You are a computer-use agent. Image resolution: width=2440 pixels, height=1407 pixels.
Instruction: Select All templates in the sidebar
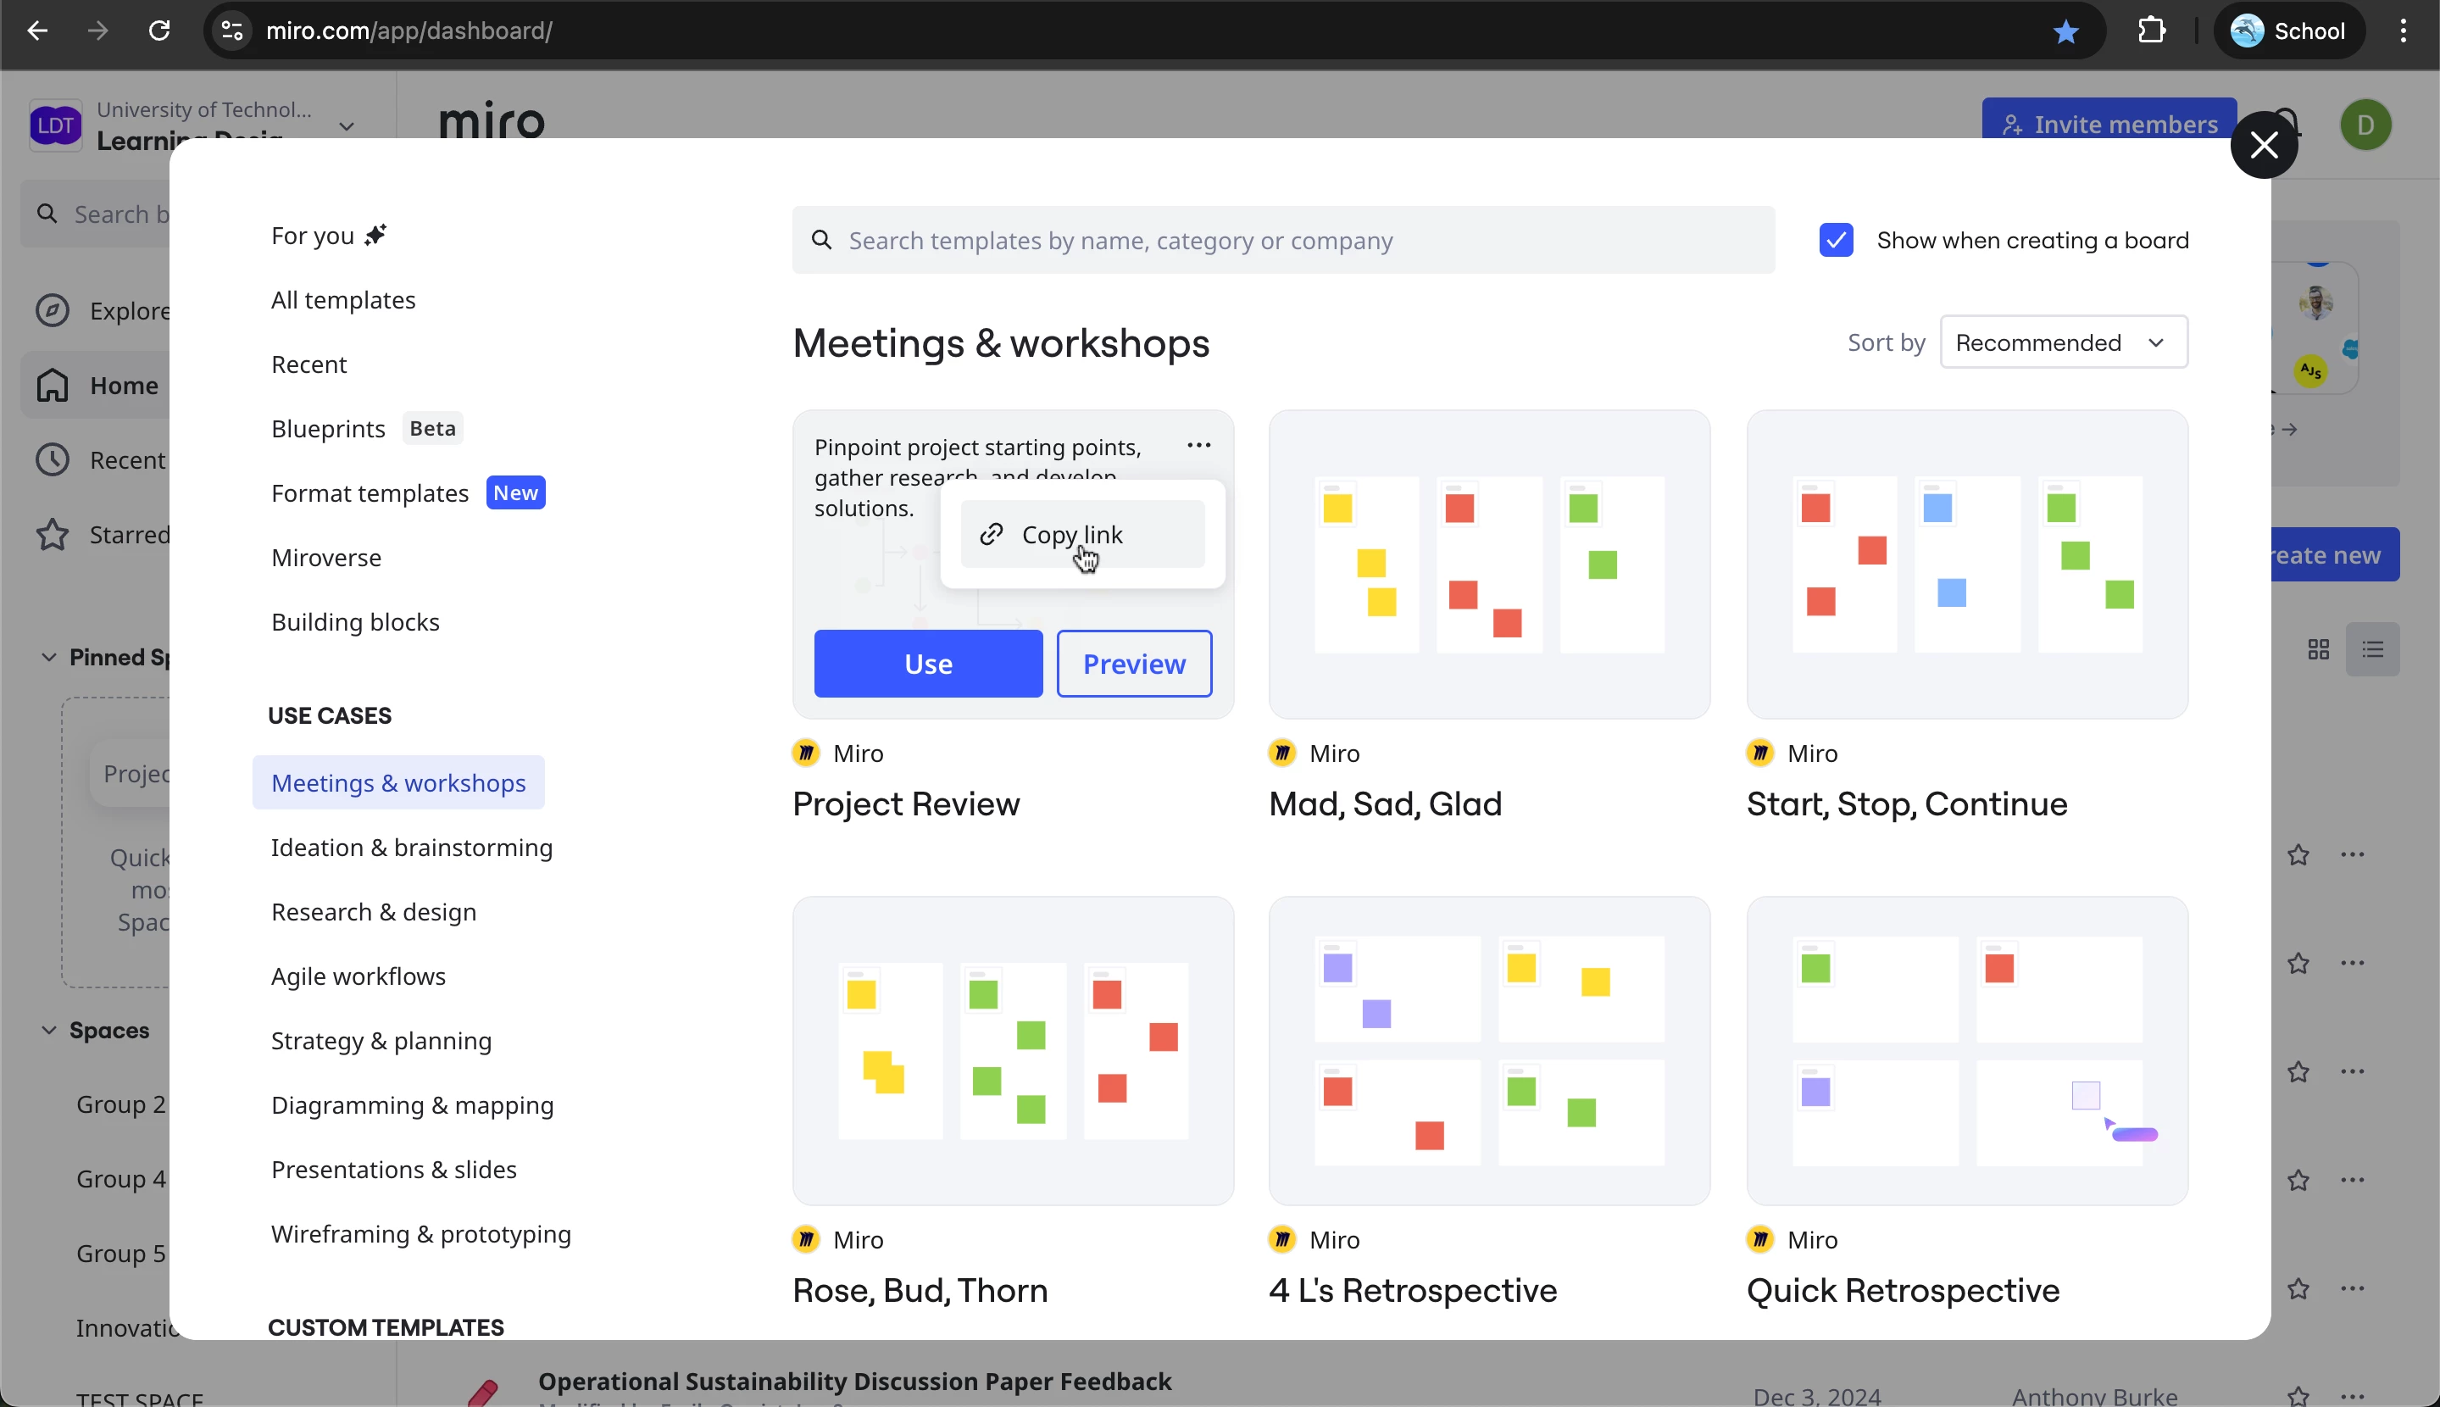pyautogui.click(x=343, y=301)
